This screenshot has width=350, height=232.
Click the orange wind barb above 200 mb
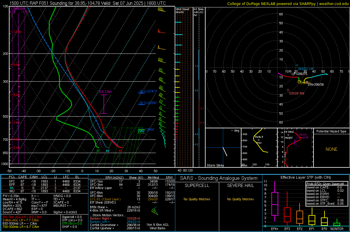pos(161,47)
